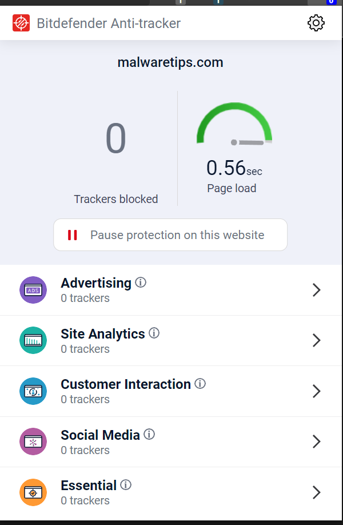Expand the Essential trackers chevron
This screenshot has width=343, height=525.
(317, 492)
